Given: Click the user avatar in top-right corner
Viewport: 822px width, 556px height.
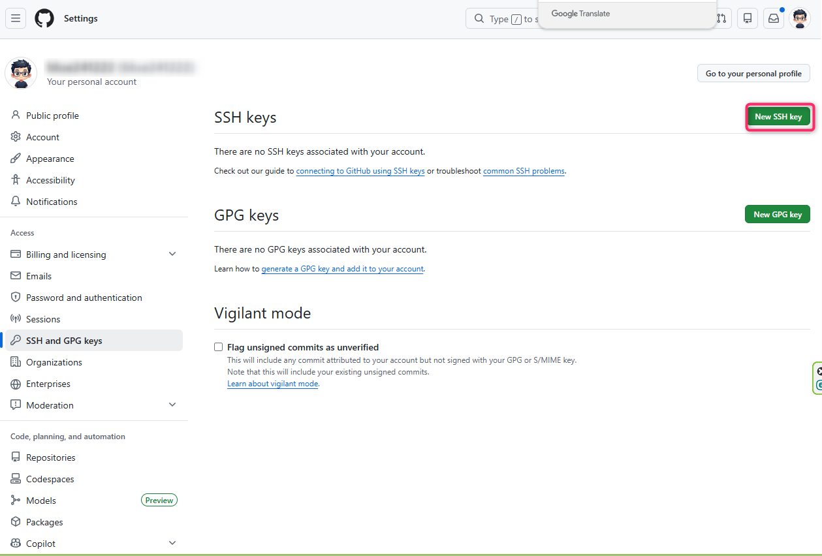Looking at the screenshot, I should pos(800,18).
